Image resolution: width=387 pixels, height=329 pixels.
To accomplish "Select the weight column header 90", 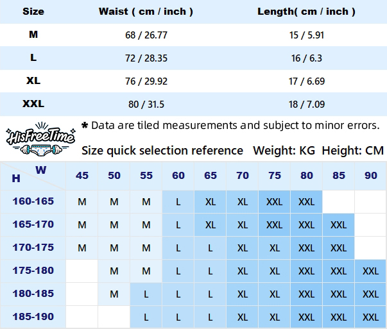I will coord(371,176).
